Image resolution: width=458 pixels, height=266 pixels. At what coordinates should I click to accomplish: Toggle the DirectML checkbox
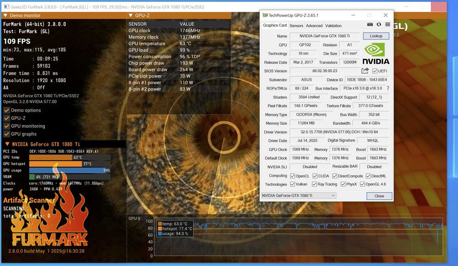[368, 176]
